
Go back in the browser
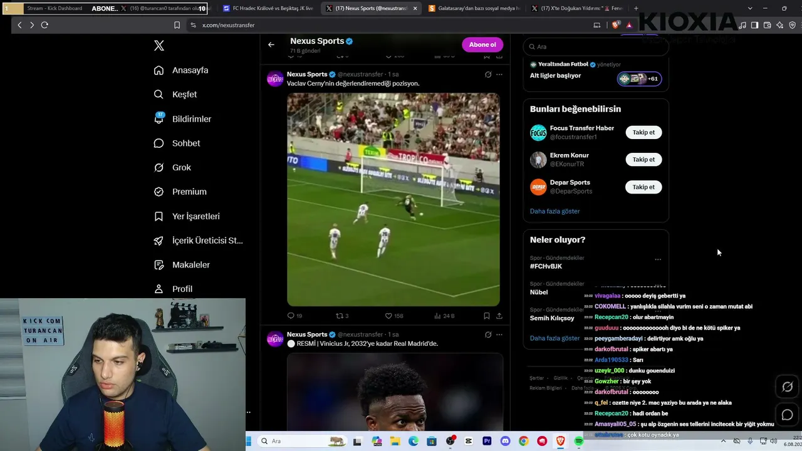point(19,25)
